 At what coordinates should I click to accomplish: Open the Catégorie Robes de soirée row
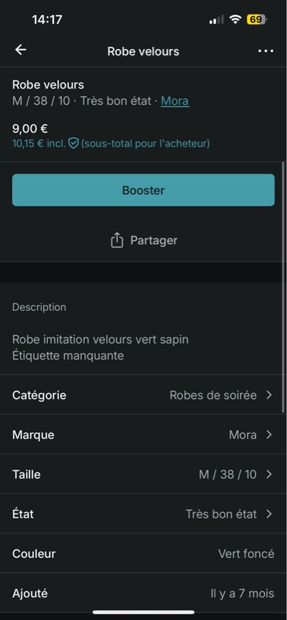point(143,395)
